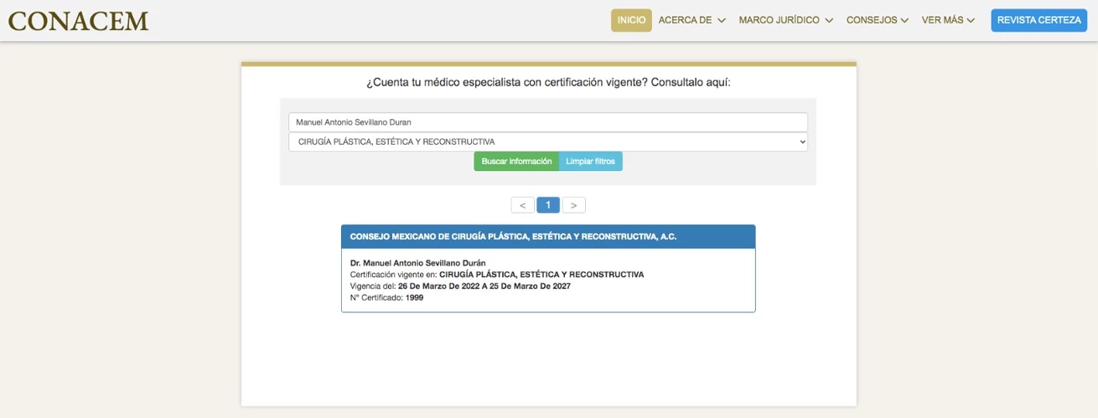
Task: Go to the next results page arrow
Action: [x=573, y=205]
